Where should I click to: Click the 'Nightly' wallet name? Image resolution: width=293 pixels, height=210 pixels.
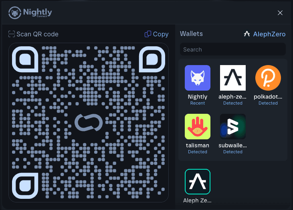[198, 97]
